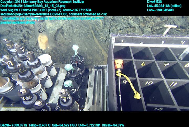Click the number 1 on the box rim
189x127 pixels.
pyautogui.click(x=122, y=41)
